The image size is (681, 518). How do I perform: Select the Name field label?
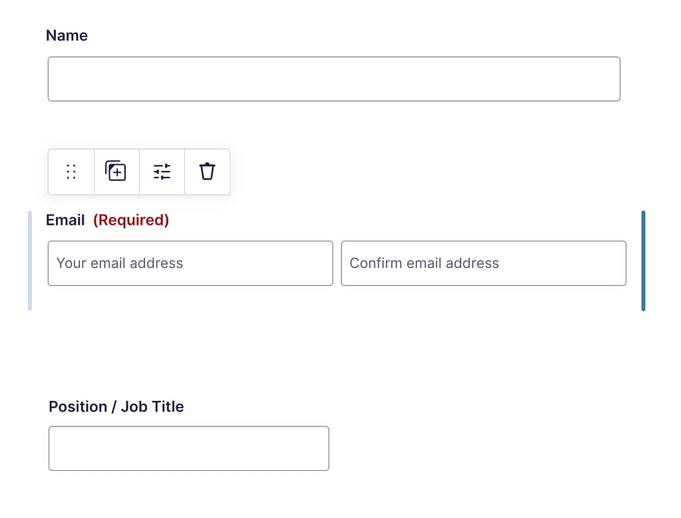67,35
